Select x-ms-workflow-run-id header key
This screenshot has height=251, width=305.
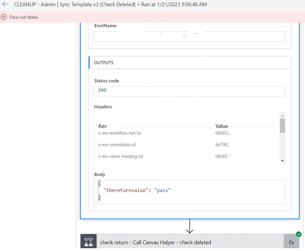[120, 133]
